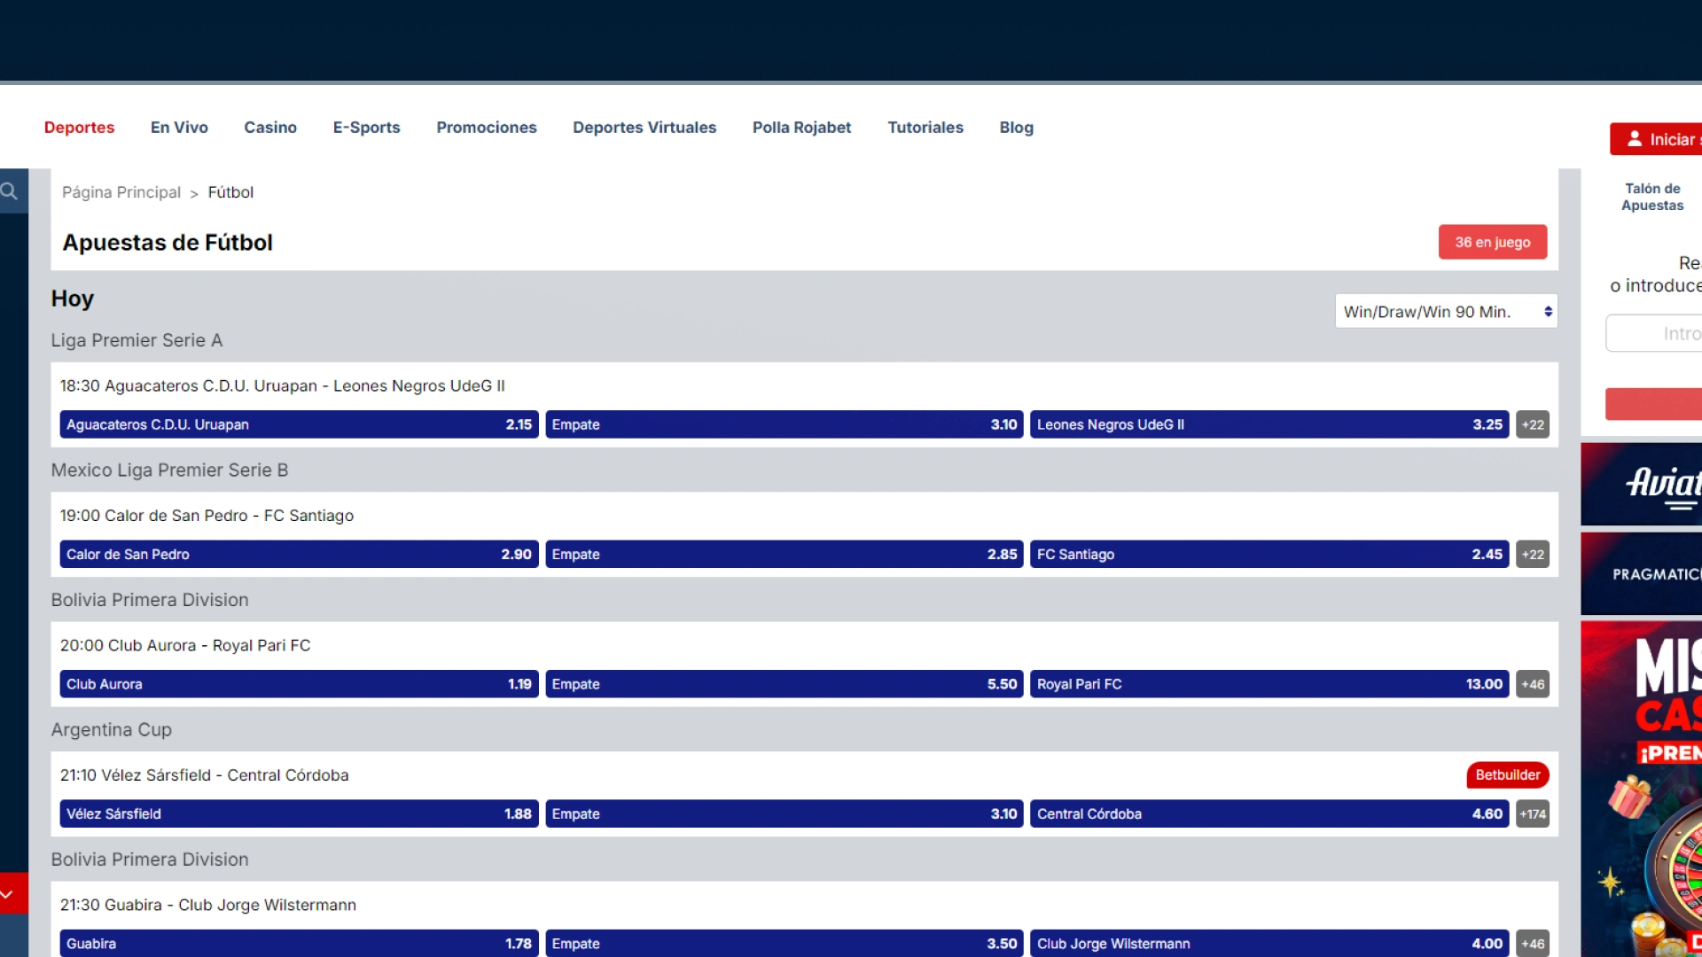1702x957 pixels.
Task: Expand +46 options for Club Aurora match
Action: tap(1533, 683)
